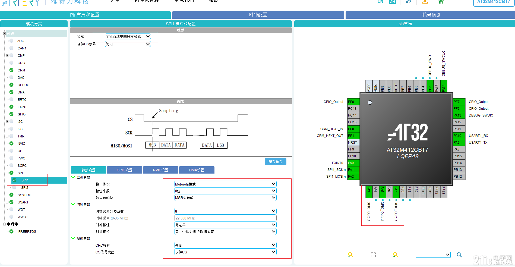Open the 时钟极性 低电平 dropdown

(225, 225)
